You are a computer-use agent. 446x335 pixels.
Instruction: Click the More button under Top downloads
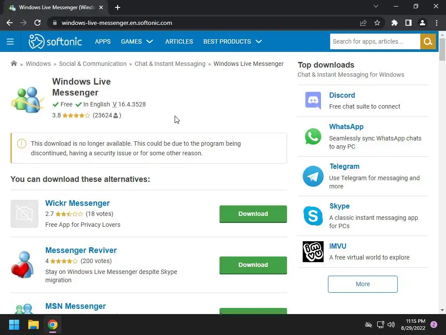point(362,284)
